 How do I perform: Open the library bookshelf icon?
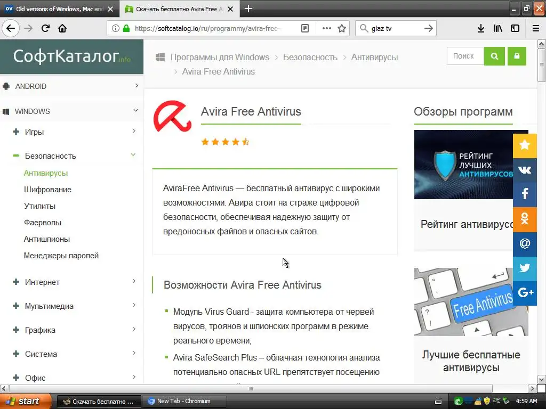pyautogui.click(x=498, y=28)
